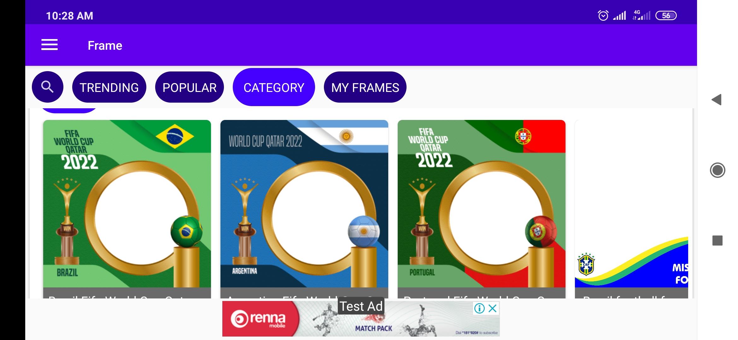Select the CATEGORY tab
The image size is (738, 340).
(274, 87)
